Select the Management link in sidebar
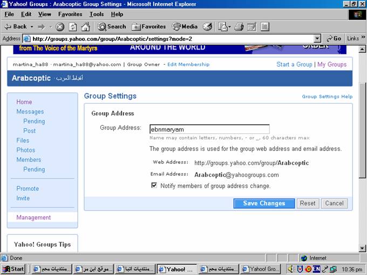The image size is (367, 275). (33, 217)
